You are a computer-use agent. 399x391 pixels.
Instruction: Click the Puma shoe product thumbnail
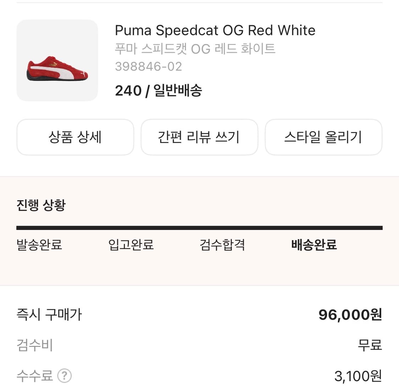57,60
